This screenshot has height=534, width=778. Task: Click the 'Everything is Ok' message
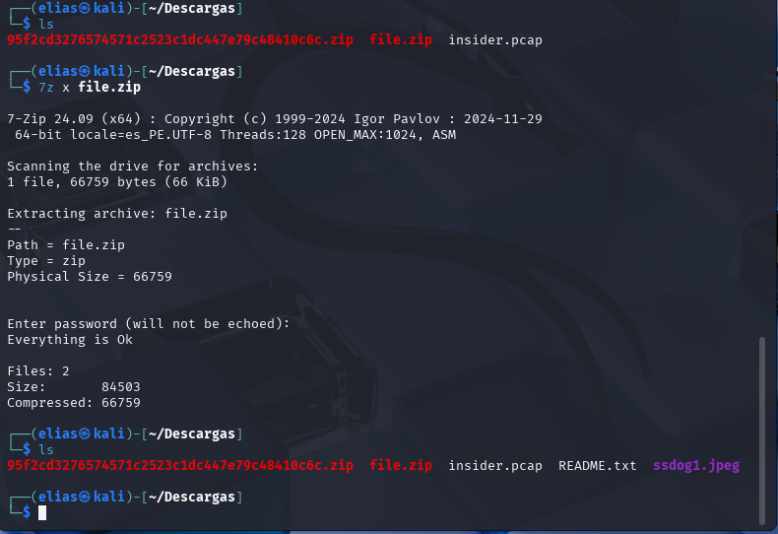click(70, 340)
